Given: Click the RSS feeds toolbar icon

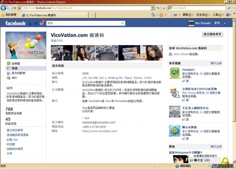Looking at the screenshot, I should [x=162, y=15].
